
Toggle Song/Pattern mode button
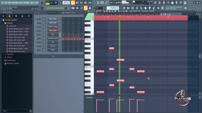tap(48, 3)
